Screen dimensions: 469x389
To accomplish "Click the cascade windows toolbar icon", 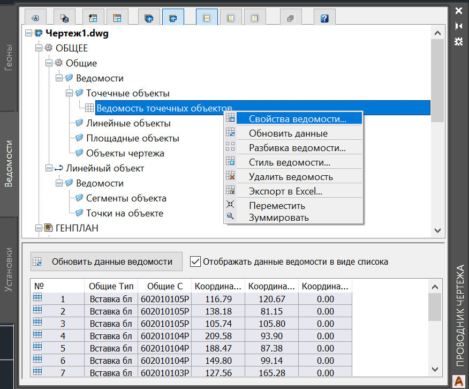I will 290,18.
